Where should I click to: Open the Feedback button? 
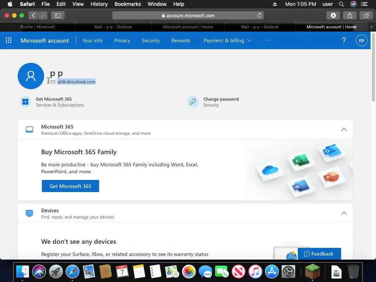(x=319, y=254)
